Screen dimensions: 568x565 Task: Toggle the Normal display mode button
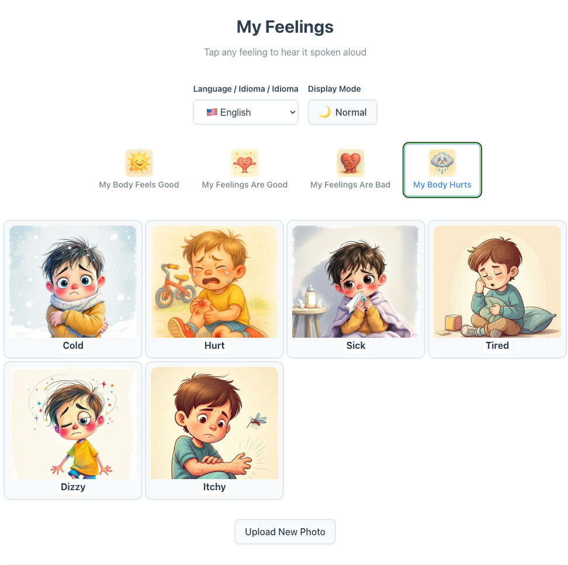(342, 112)
